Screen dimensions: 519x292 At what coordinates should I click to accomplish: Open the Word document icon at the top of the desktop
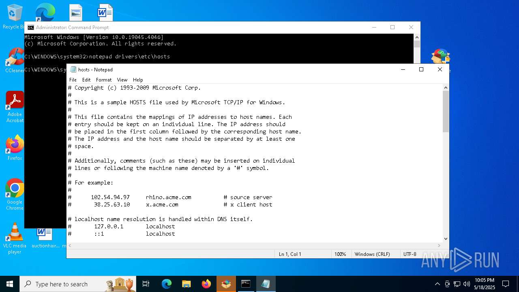click(x=105, y=13)
